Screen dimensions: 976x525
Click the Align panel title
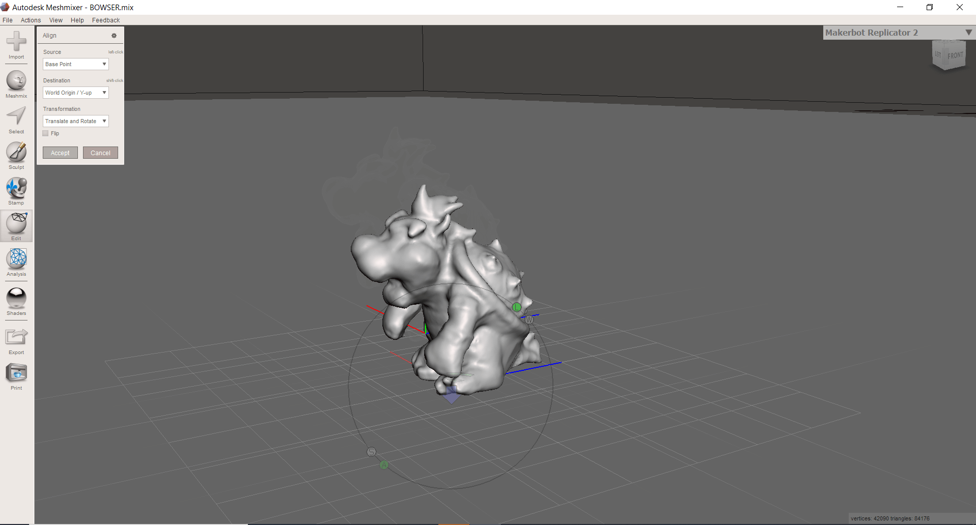pos(50,36)
